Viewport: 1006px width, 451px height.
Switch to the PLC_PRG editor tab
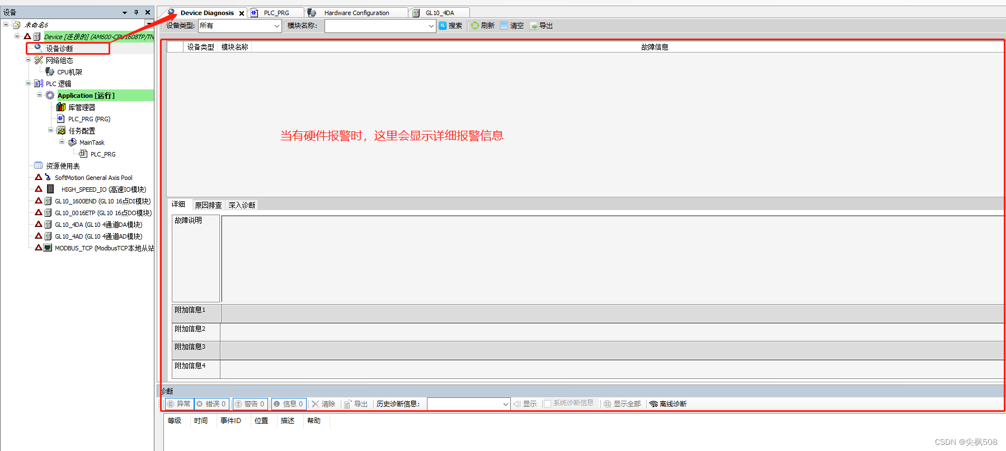276,13
